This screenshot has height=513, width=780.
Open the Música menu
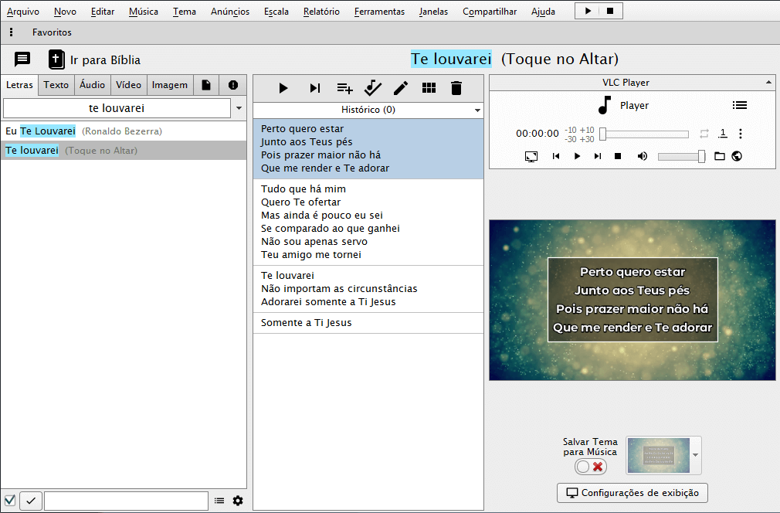[x=144, y=12]
